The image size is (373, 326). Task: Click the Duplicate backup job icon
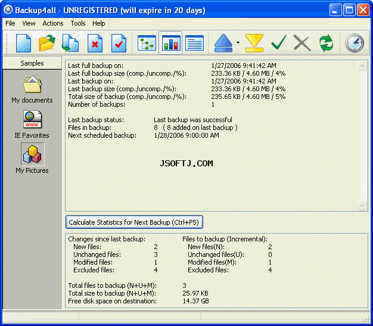(x=70, y=43)
